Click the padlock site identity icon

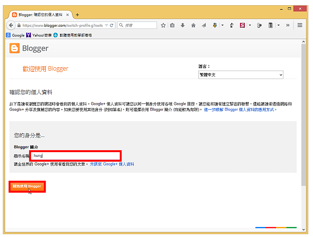[x=19, y=25]
